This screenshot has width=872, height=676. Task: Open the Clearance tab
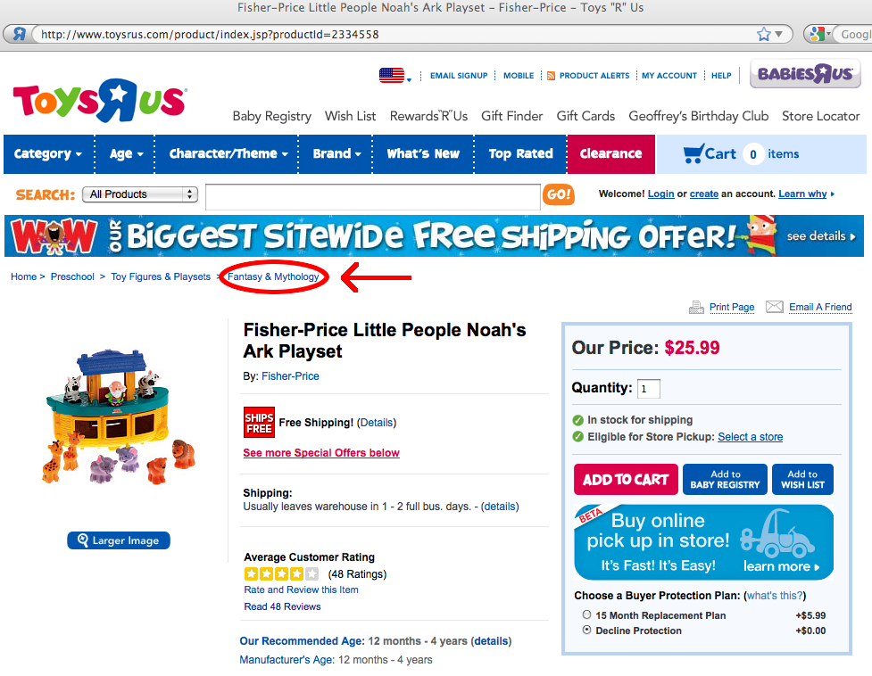click(610, 154)
